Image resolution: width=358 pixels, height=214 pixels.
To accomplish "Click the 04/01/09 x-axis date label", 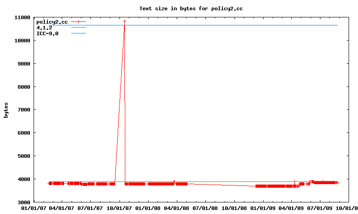I will click(x=291, y=208).
